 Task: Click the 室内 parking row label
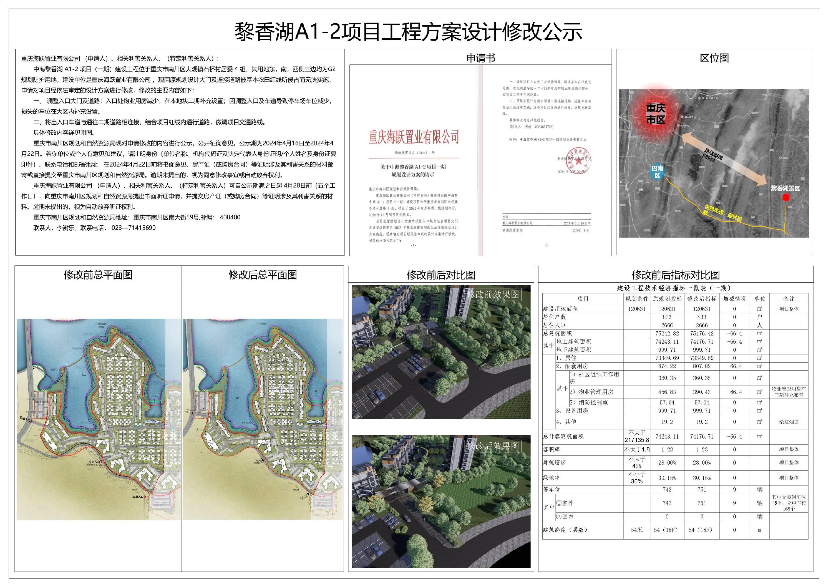tap(565, 516)
